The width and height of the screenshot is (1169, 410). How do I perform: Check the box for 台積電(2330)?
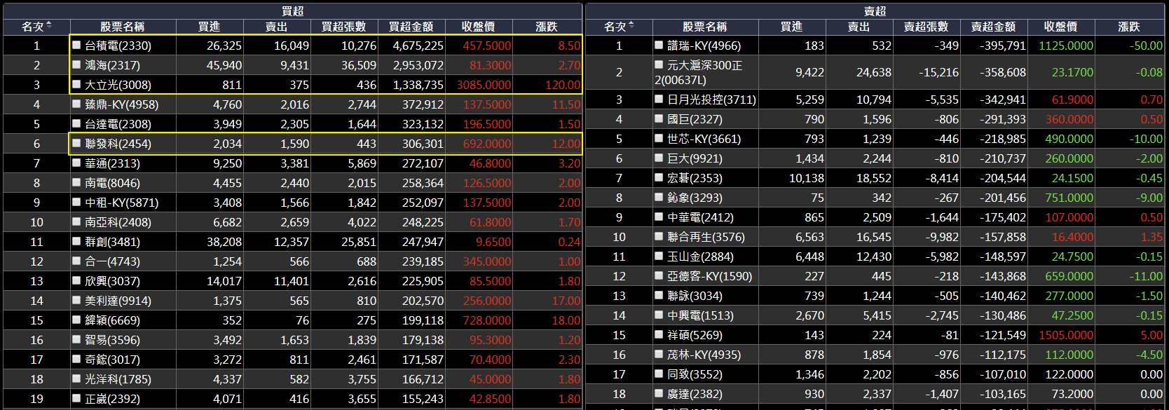point(77,45)
